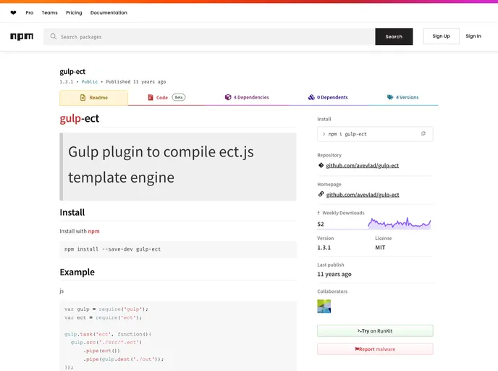Click the npm install --save-dev gulp-ect code block
Viewport: 498px width, 371px height.
[178, 249]
